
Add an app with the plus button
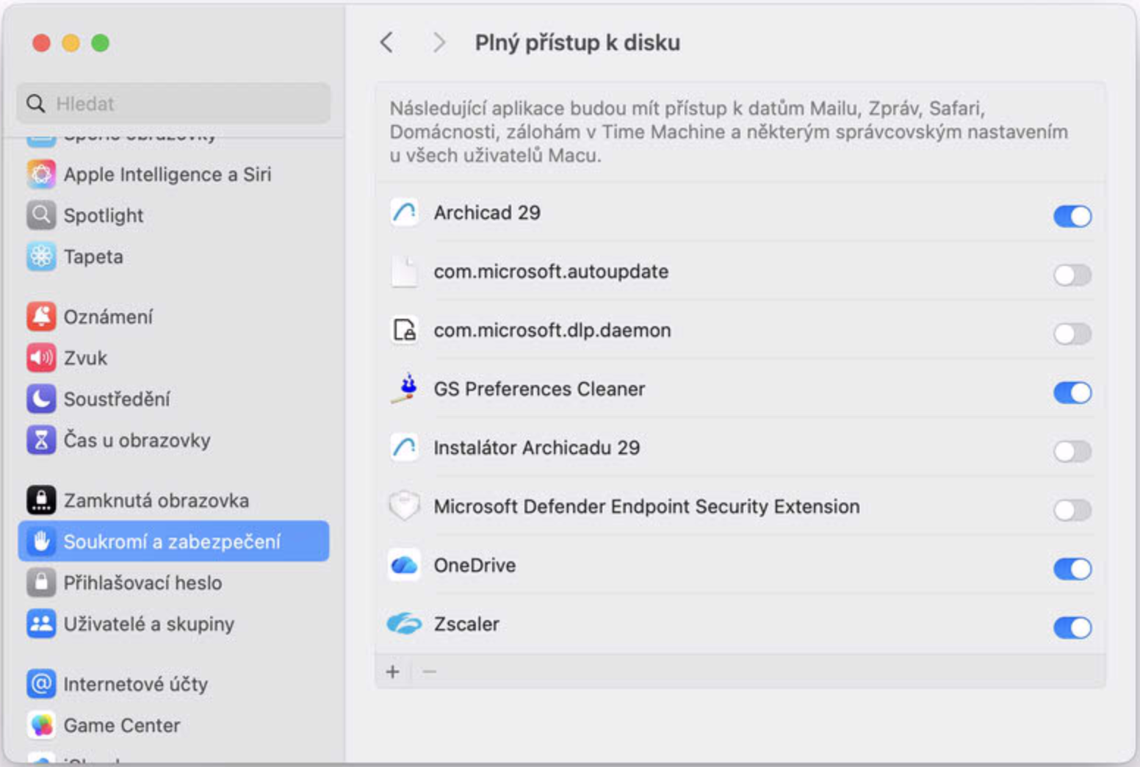(x=393, y=671)
